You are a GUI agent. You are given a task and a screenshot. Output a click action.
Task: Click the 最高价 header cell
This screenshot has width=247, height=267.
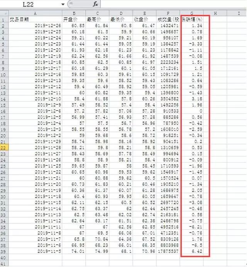97,19
